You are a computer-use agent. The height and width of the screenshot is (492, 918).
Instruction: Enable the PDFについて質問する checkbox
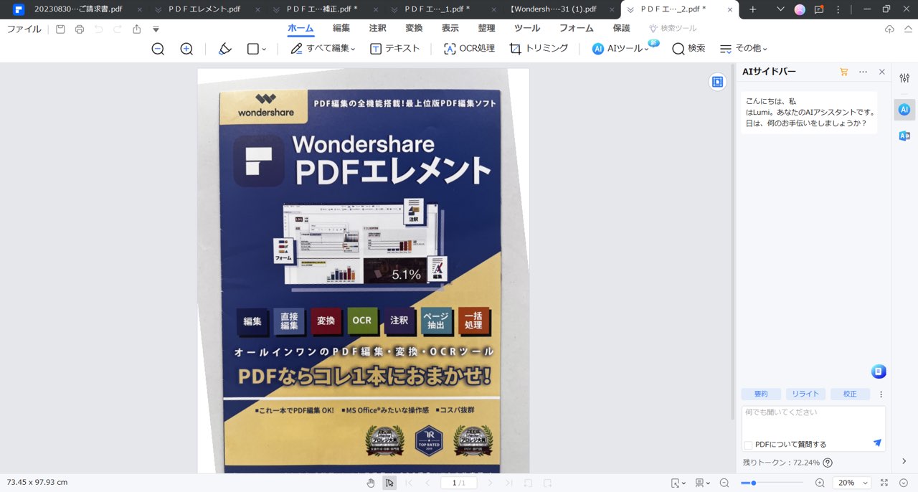(748, 444)
